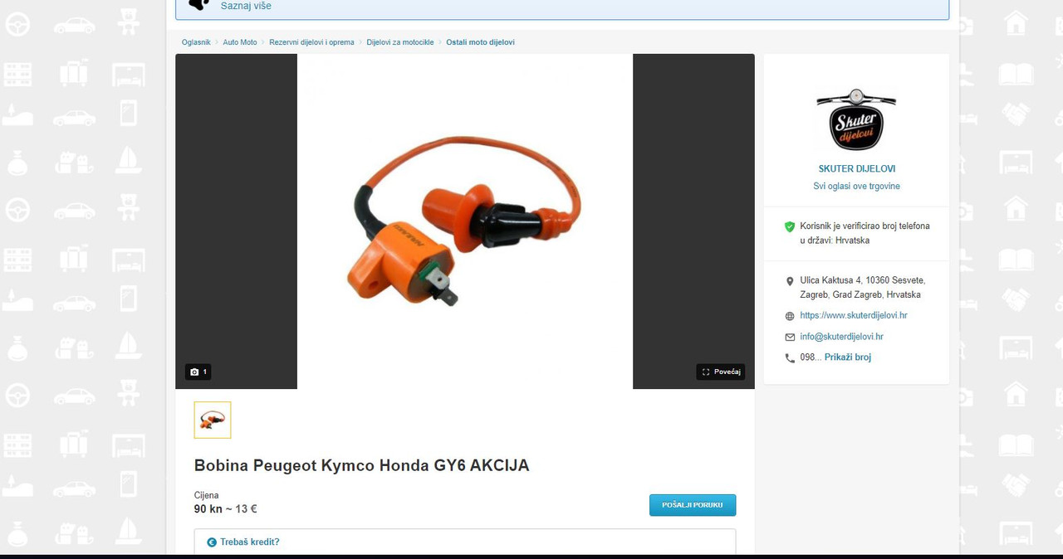Click the camera photo count badge
This screenshot has width=1063, height=559.
click(x=198, y=372)
